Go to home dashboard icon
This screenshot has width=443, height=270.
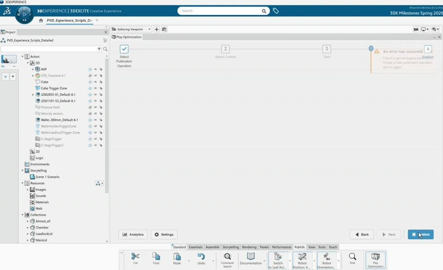(41, 20)
